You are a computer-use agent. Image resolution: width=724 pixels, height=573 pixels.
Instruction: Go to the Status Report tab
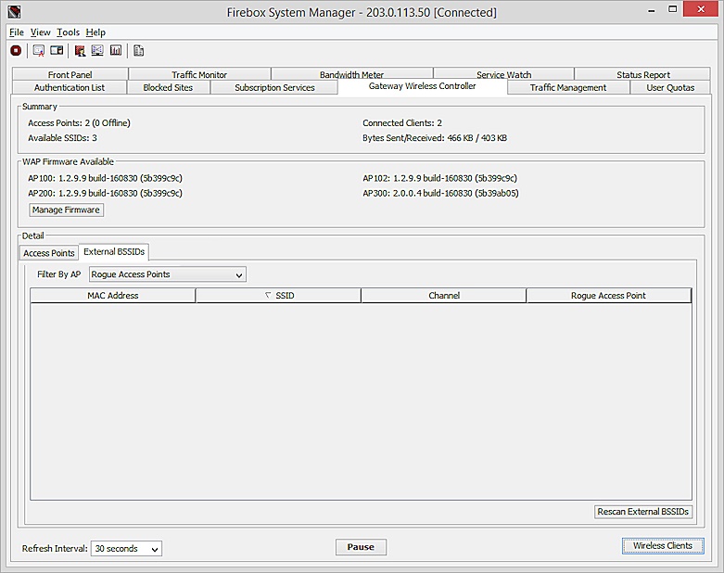coord(642,74)
